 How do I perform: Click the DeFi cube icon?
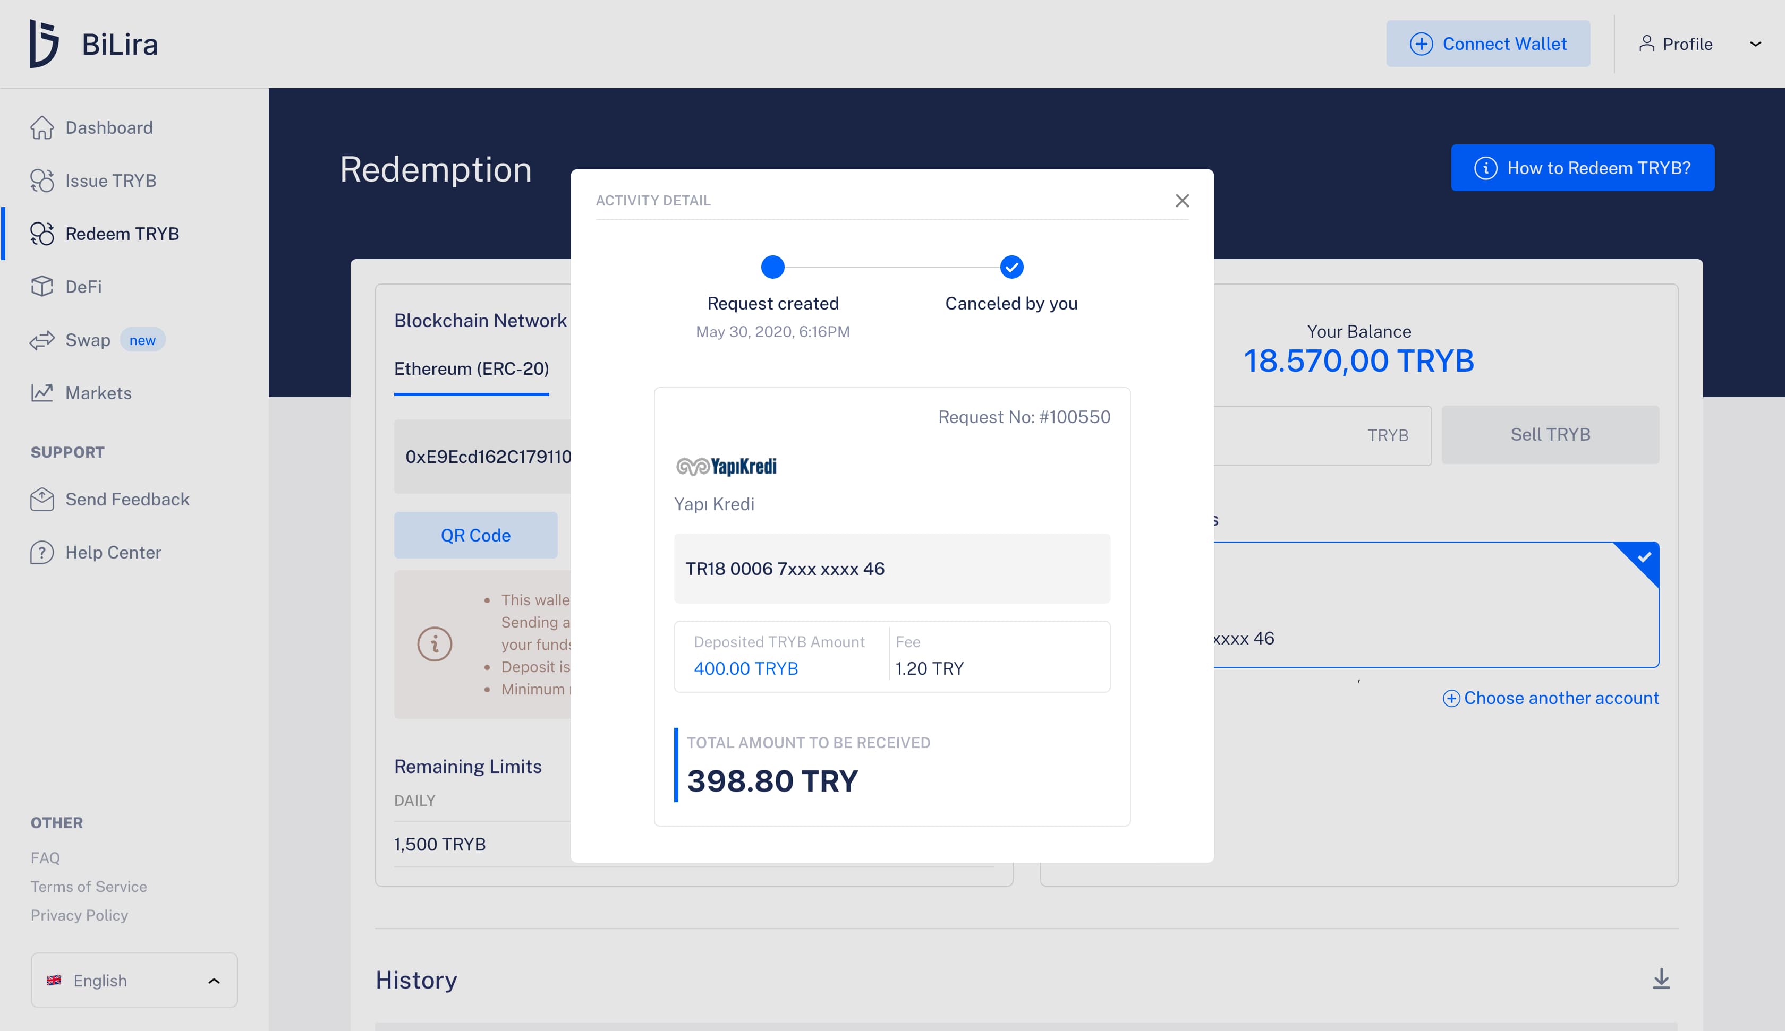tap(42, 287)
